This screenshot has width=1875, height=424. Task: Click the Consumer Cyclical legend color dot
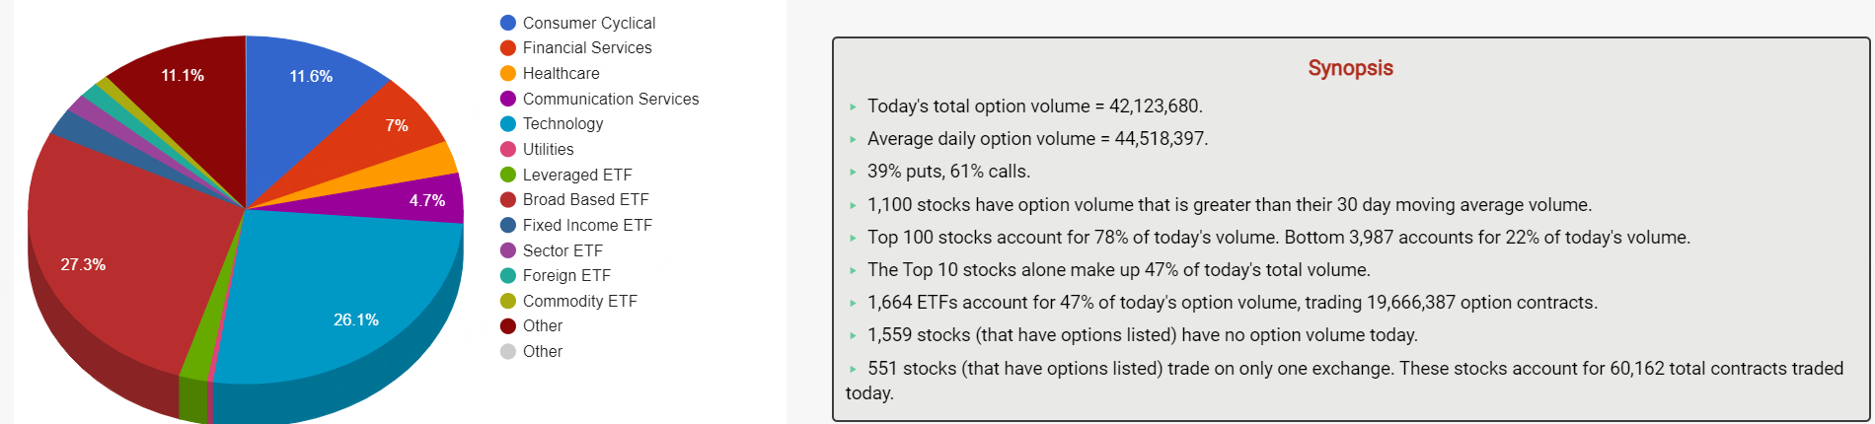coord(508,23)
